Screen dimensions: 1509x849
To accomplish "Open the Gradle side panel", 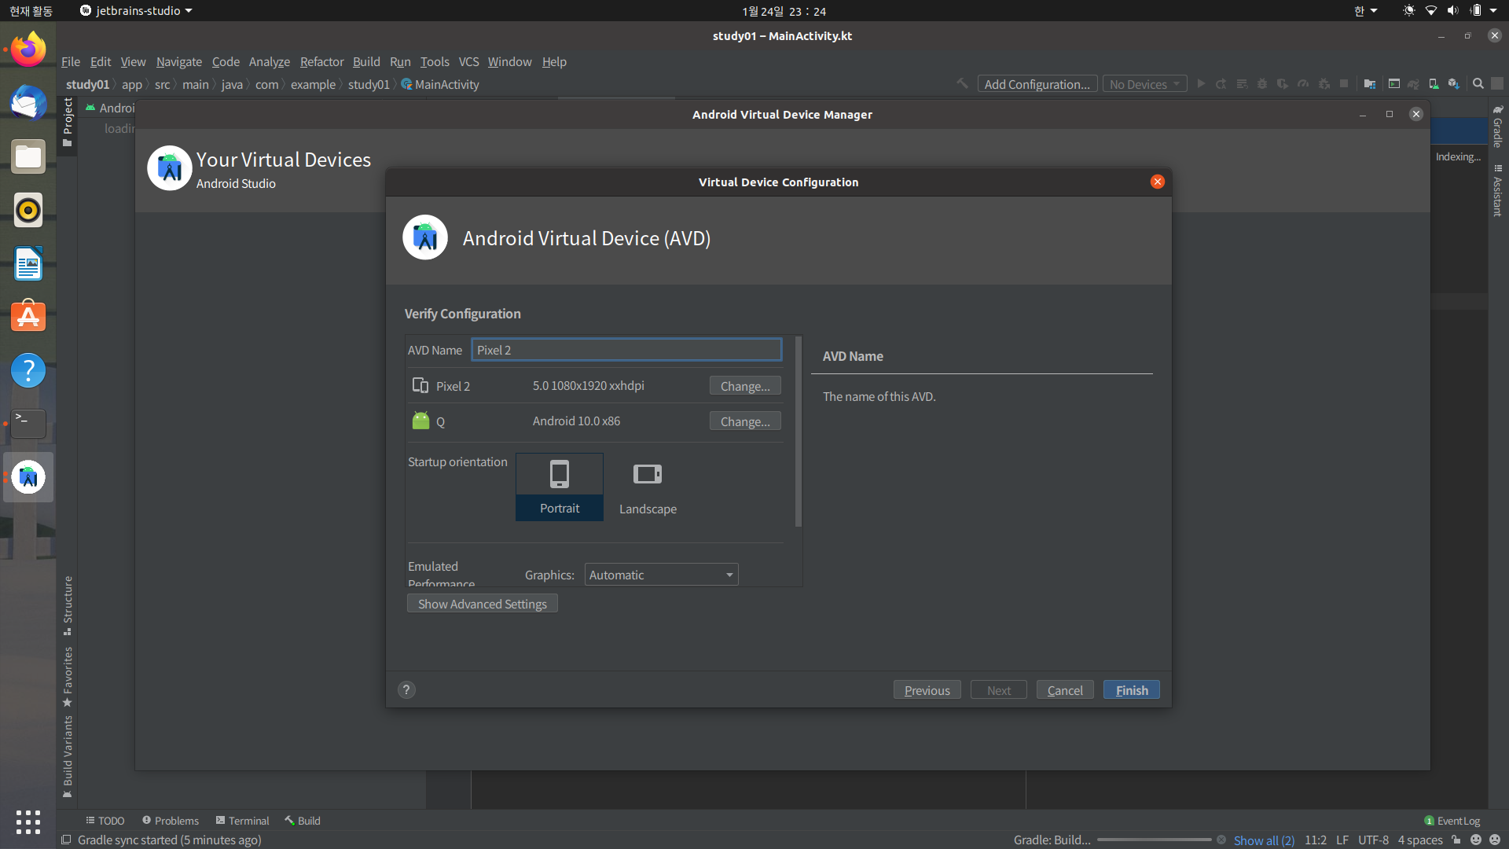I will pos(1498,128).
